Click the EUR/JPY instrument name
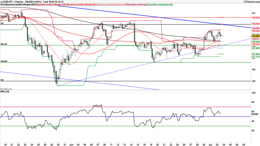Viewport: 260px width, 146px height. (8, 2)
